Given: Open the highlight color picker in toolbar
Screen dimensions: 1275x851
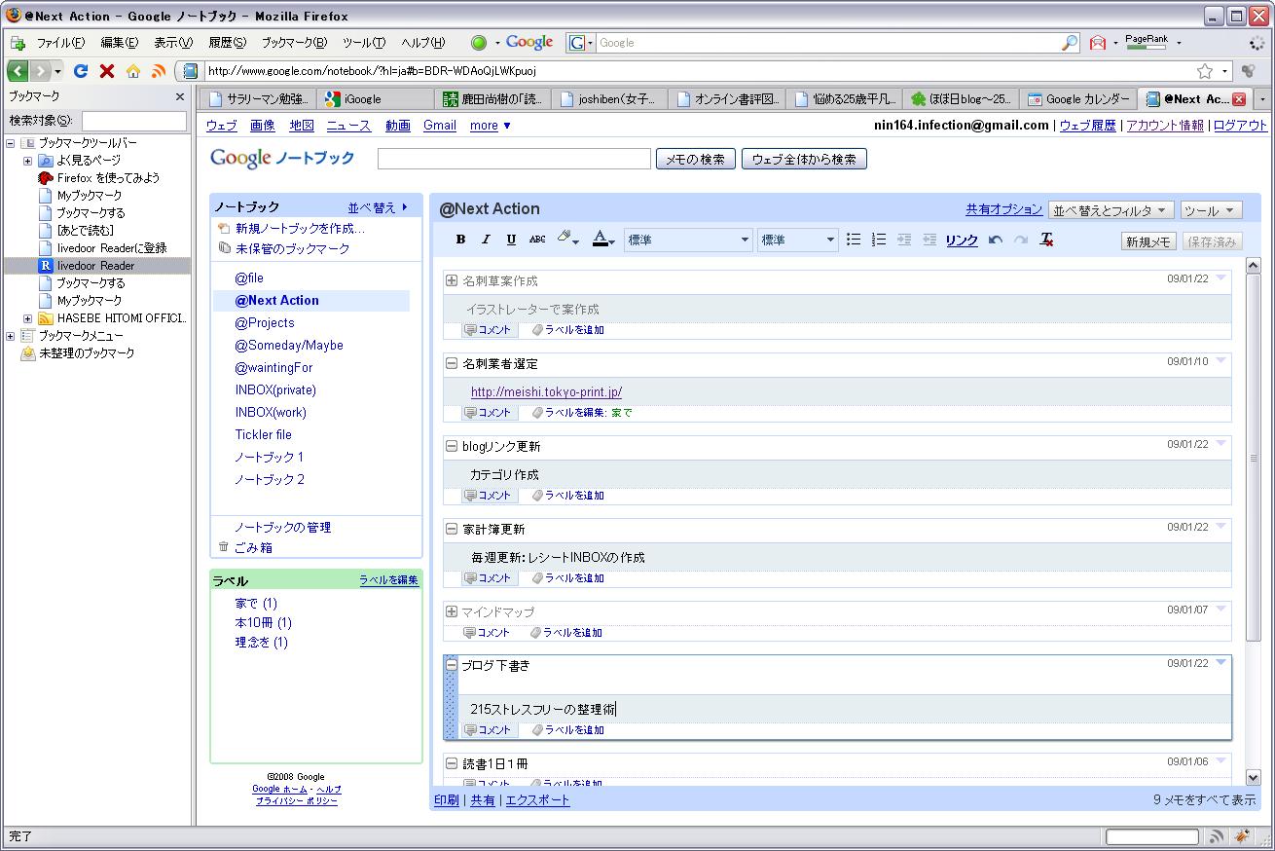Looking at the screenshot, I should point(567,240).
